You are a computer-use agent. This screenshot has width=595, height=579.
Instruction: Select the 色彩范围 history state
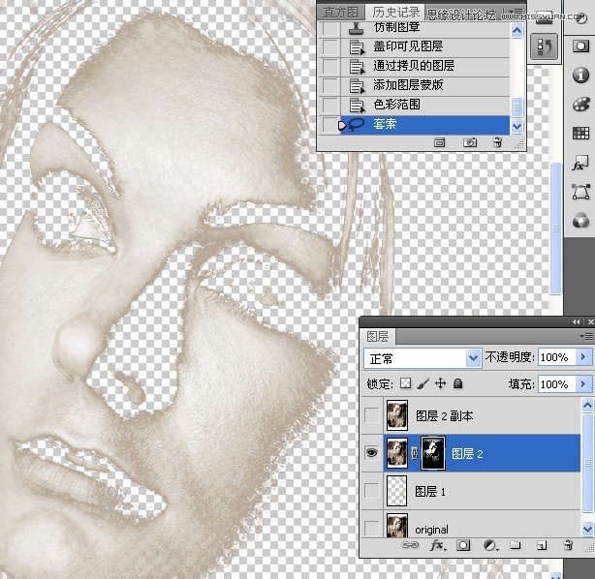click(425, 105)
